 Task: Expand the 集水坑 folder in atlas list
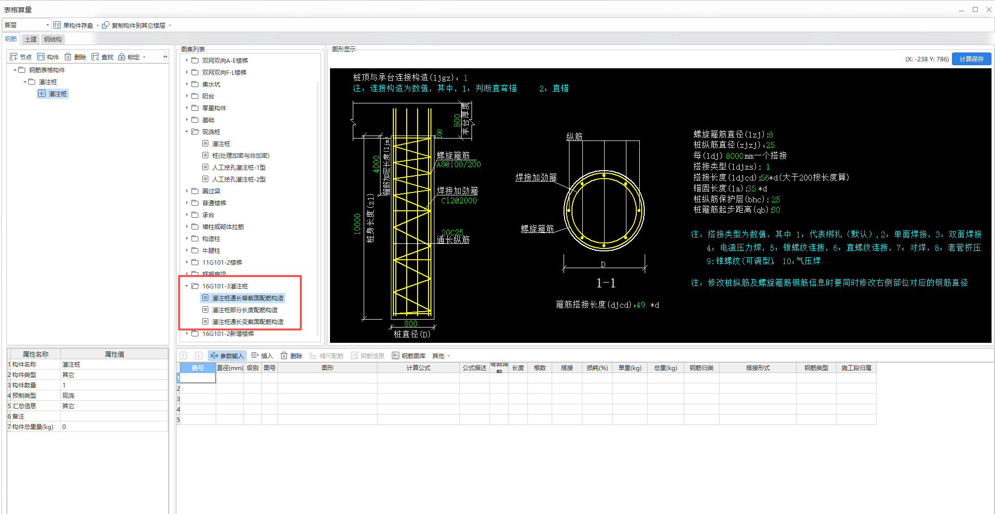(x=187, y=84)
